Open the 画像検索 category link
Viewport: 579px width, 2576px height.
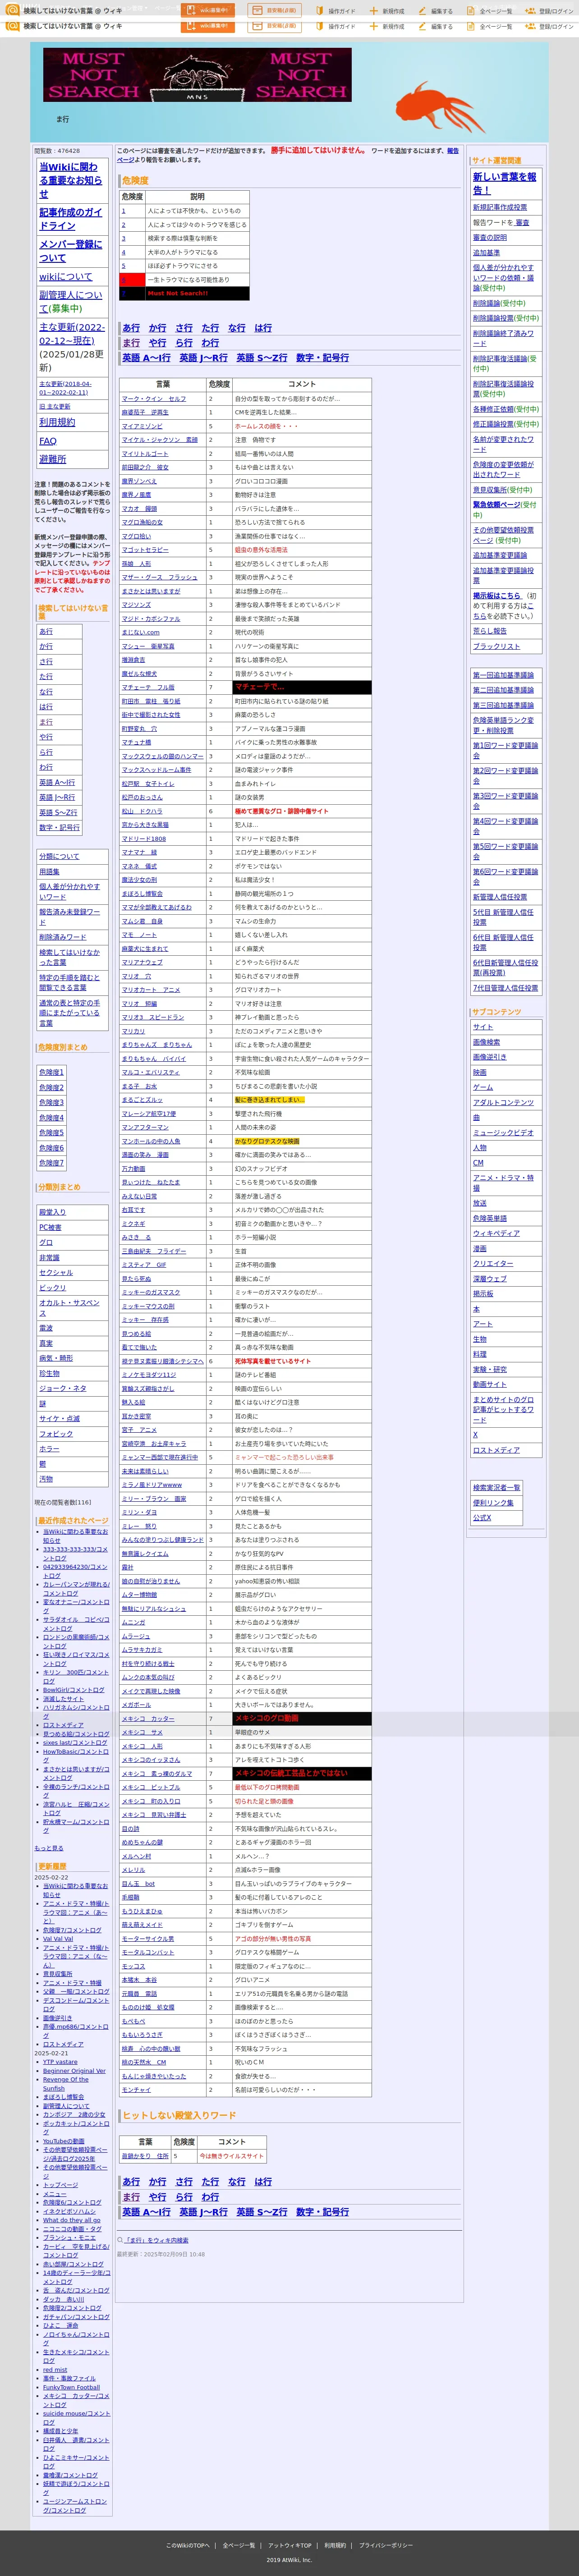pyautogui.click(x=487, y=1042)
